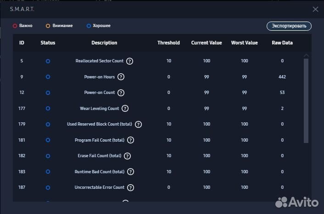Screen dimensions: 324x214
Task: Select the orange Внимание legend indicator
Action: point(48,26)
